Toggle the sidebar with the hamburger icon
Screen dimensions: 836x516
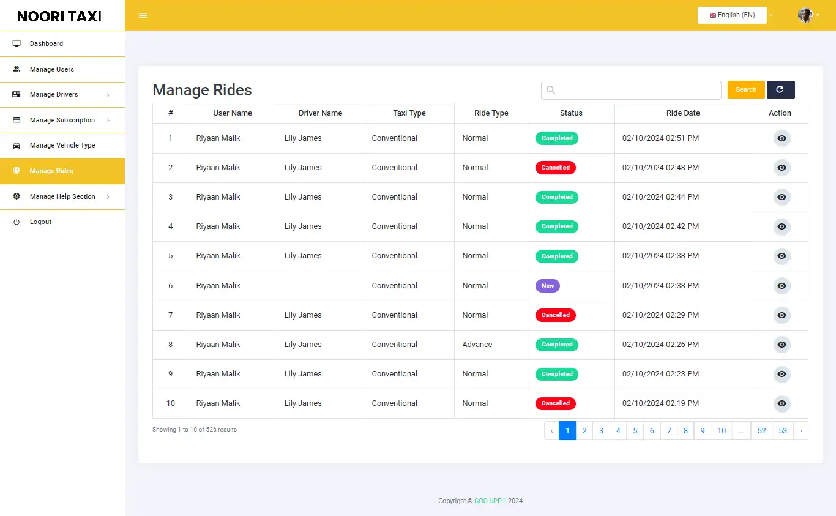tap(143, 15)
